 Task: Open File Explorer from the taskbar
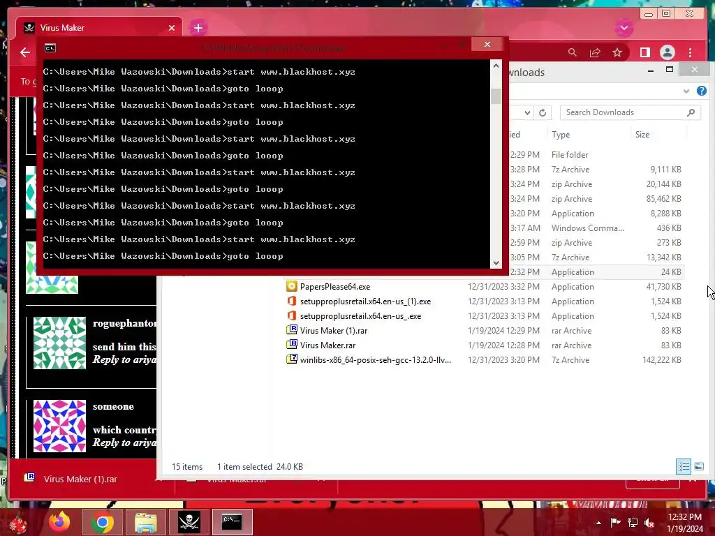146,522
